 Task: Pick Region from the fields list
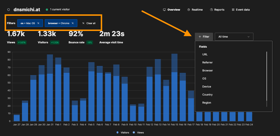tap(207, 103)
